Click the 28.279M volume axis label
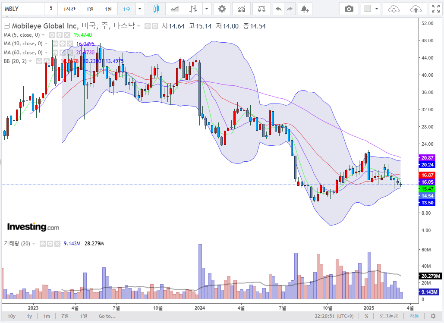The image size is (444, 323). click(x=430, y=276)
